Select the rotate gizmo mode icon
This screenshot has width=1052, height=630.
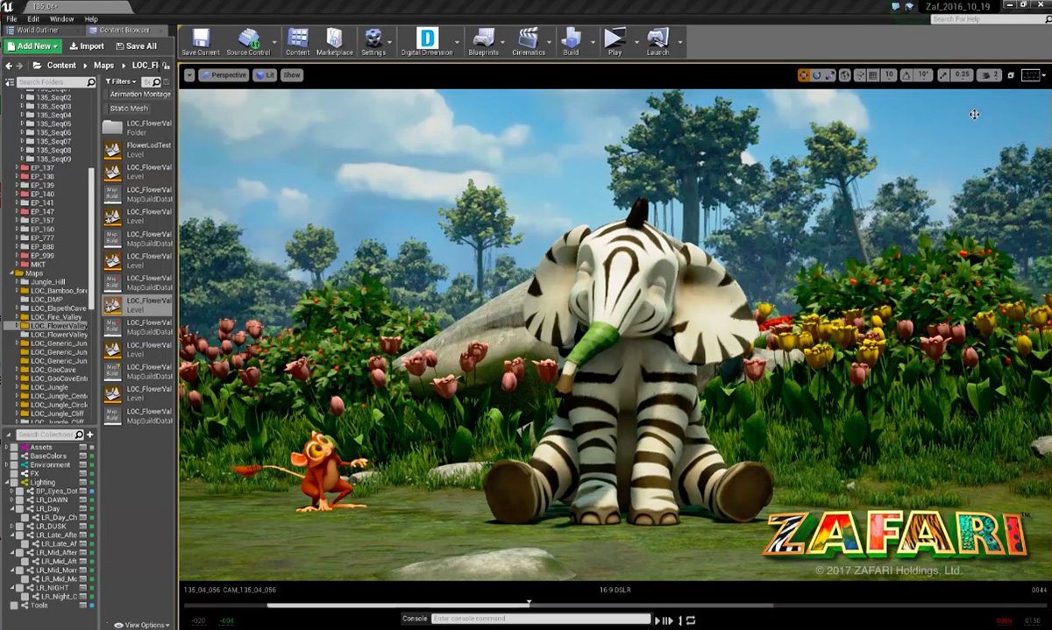pyautogui.click(x=817, y=75)
